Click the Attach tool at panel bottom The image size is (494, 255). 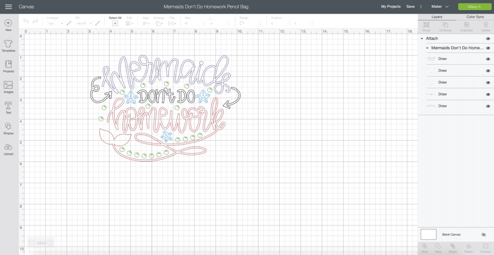(453, 248)
